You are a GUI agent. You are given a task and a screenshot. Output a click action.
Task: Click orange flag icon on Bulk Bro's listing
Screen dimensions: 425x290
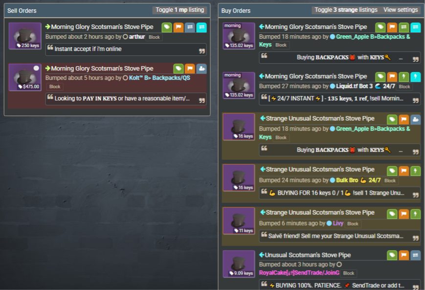404,171
